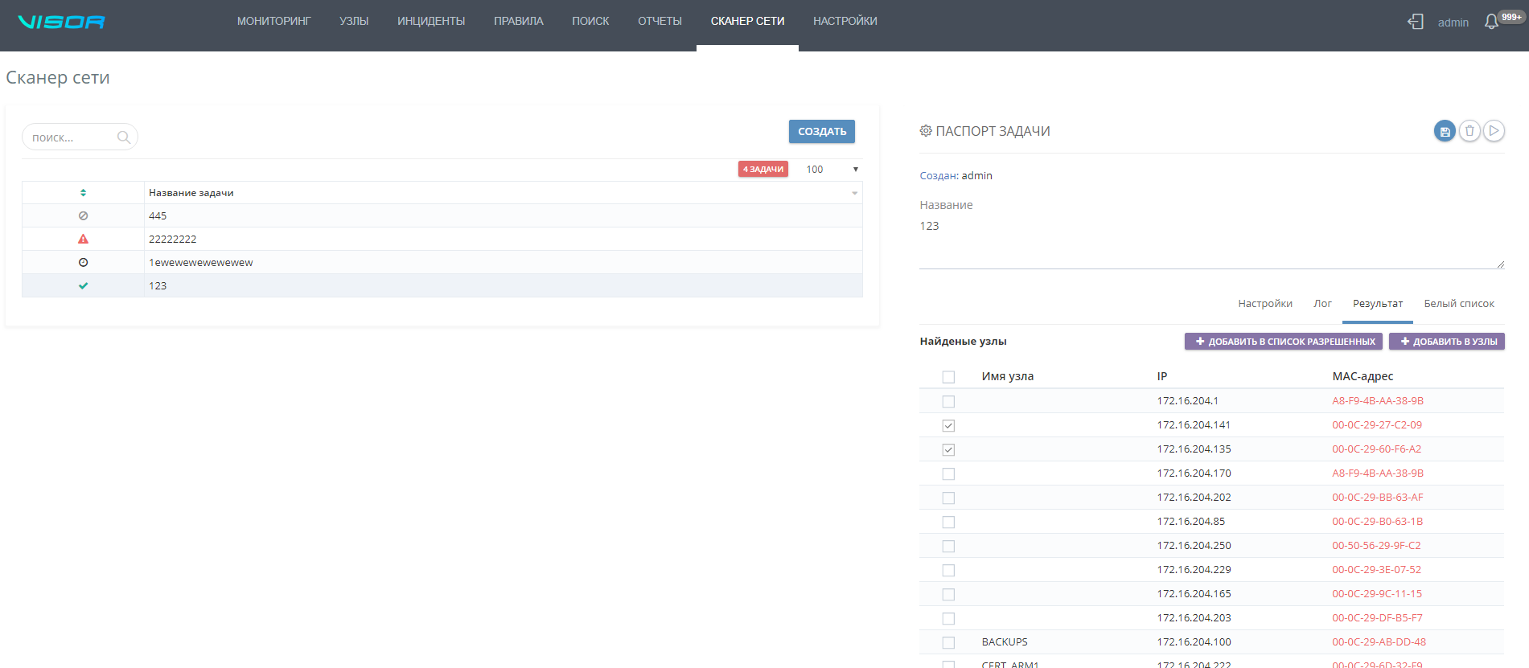Uncheck the box for 172.16.204.135
The image size is (1529, 668).
948,449
